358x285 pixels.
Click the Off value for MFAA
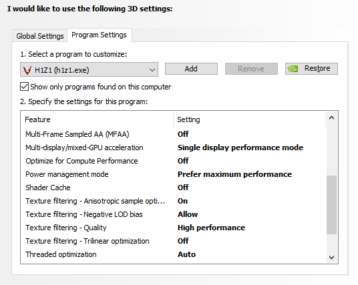point(183,134)
